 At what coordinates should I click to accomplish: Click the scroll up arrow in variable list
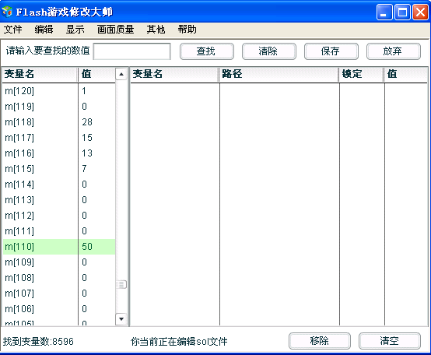pyautogui.click(x=121, y=74)
